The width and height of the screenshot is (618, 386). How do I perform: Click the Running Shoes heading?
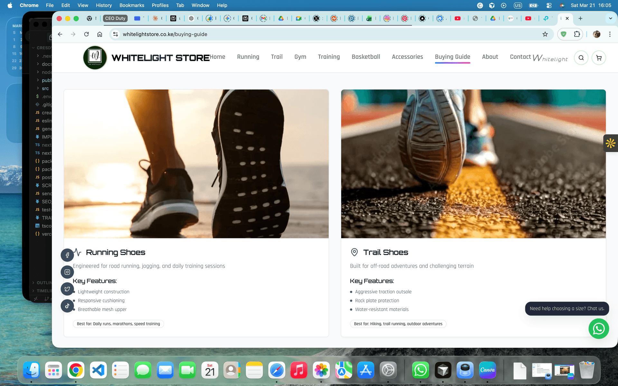[116, 252]
